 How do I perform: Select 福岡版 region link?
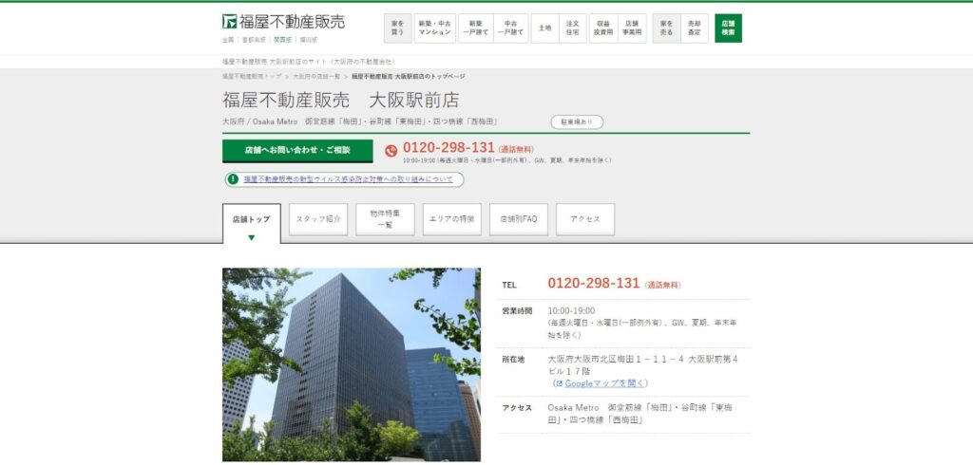tap(309, 40)
